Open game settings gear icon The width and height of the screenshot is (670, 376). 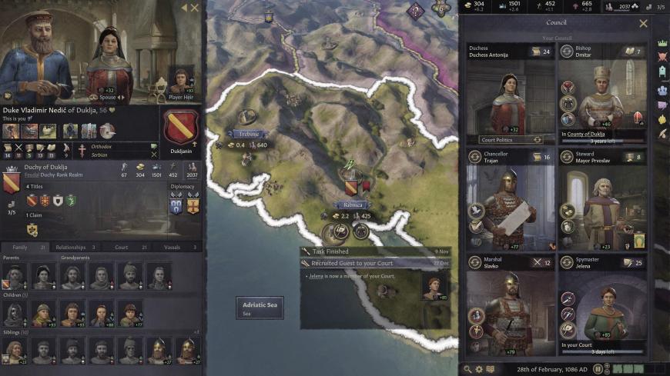479,369
